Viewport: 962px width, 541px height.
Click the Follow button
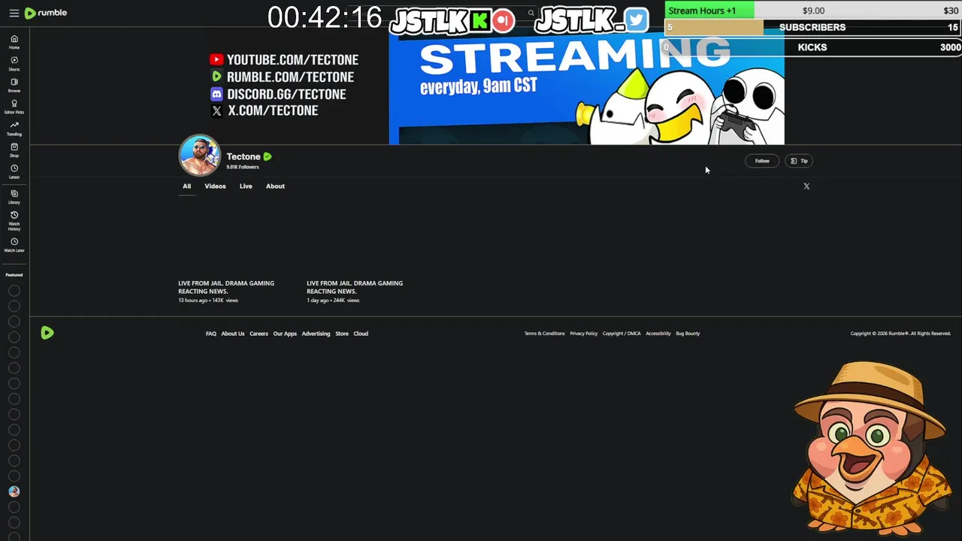point(762,161)
